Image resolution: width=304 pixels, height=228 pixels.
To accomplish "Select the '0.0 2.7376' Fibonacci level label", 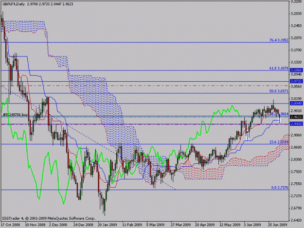I will tap(280, 188).
